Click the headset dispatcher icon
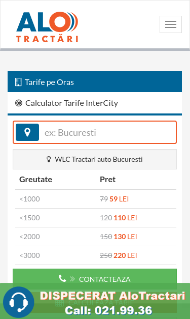Image resolution: width=190 pixels, height=319 pixels. (19, 302)
